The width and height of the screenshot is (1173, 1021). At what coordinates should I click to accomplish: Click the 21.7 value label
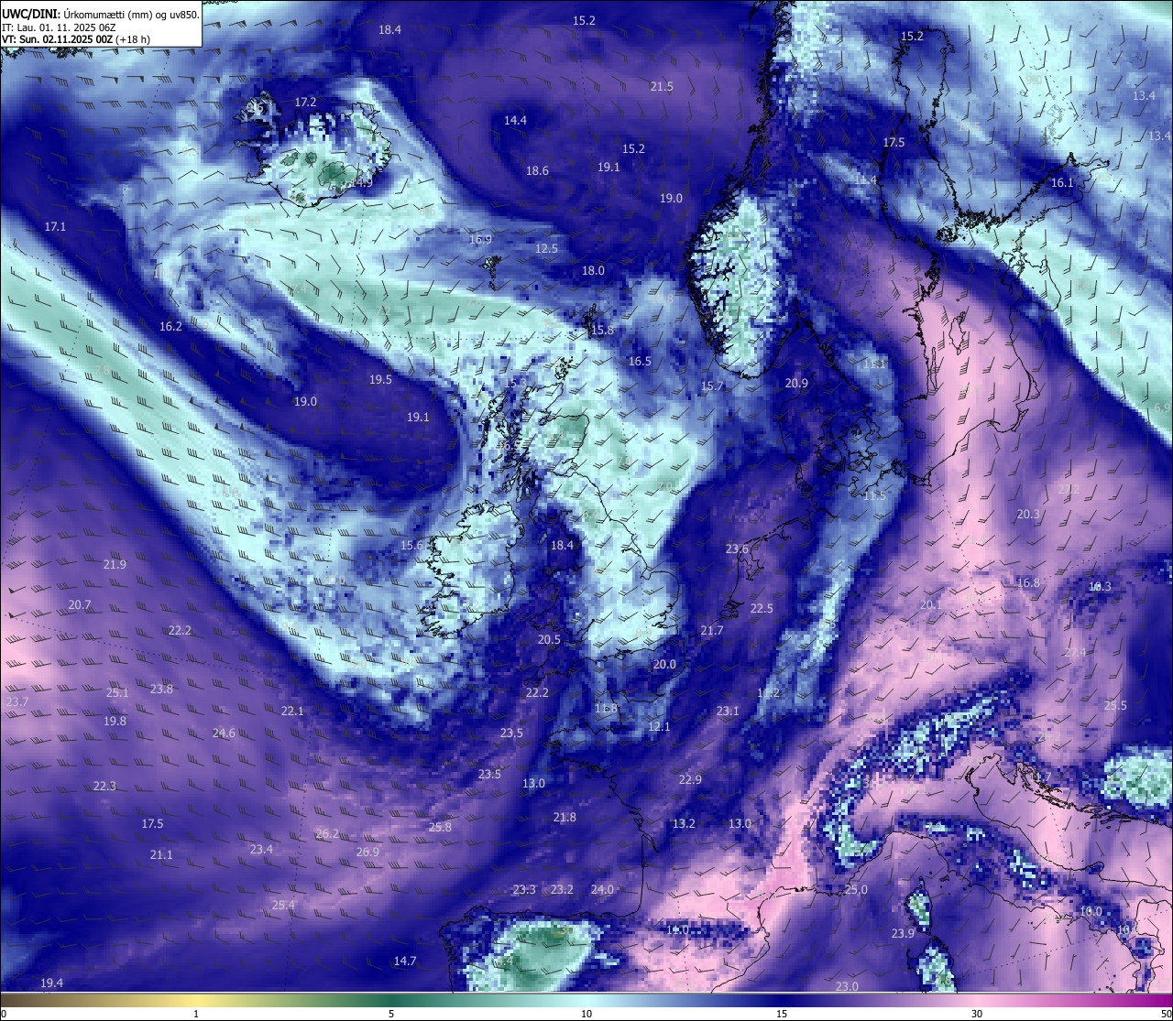pyautogui.click(x=711, y=630)
